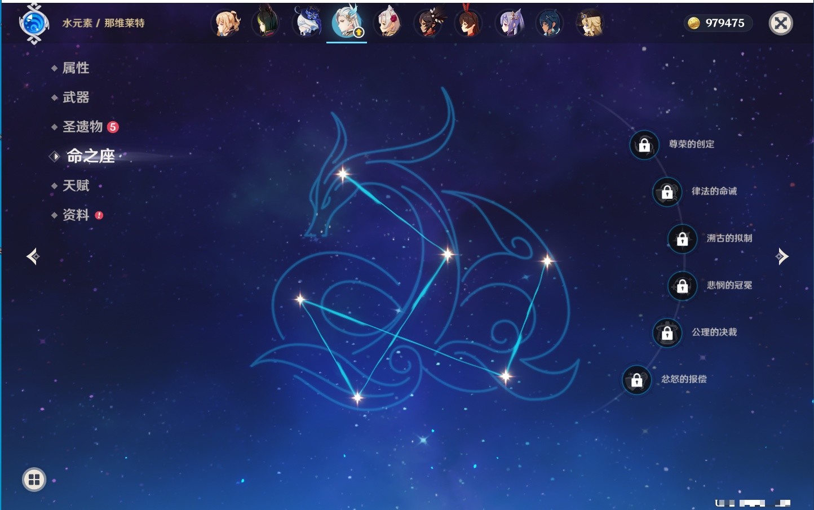
Task: Select the dark-blue-haired Kaeya portrait
Action: [550, 23]
